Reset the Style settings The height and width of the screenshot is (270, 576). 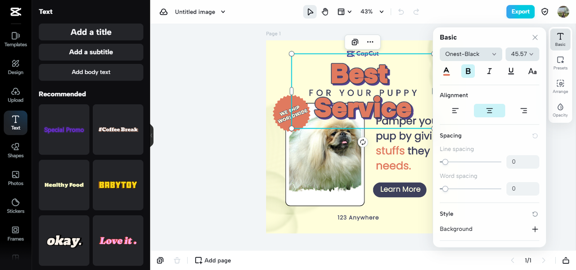tap(535, 214)
